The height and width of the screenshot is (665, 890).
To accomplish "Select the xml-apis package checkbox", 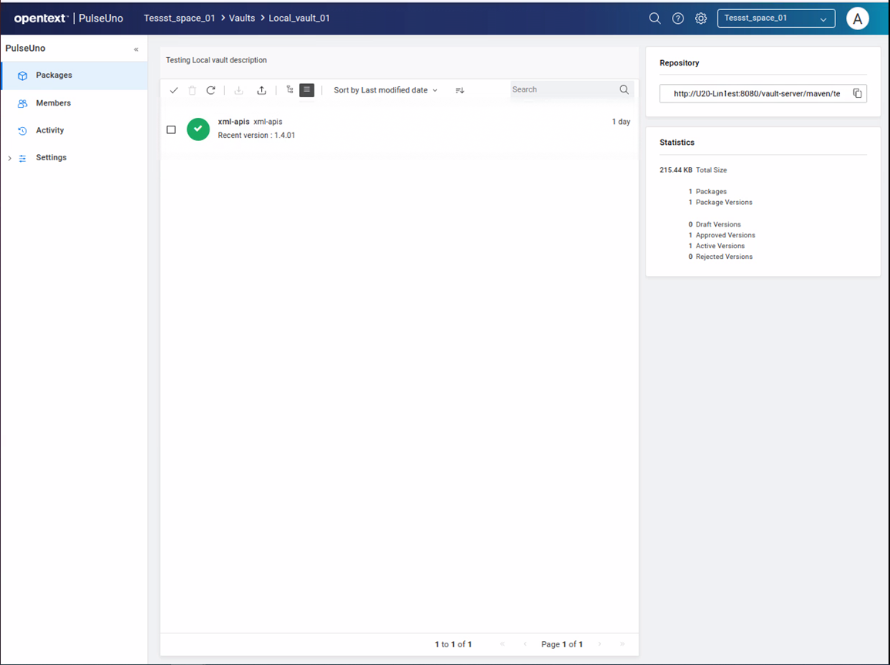I will click(x=171, y=129).
